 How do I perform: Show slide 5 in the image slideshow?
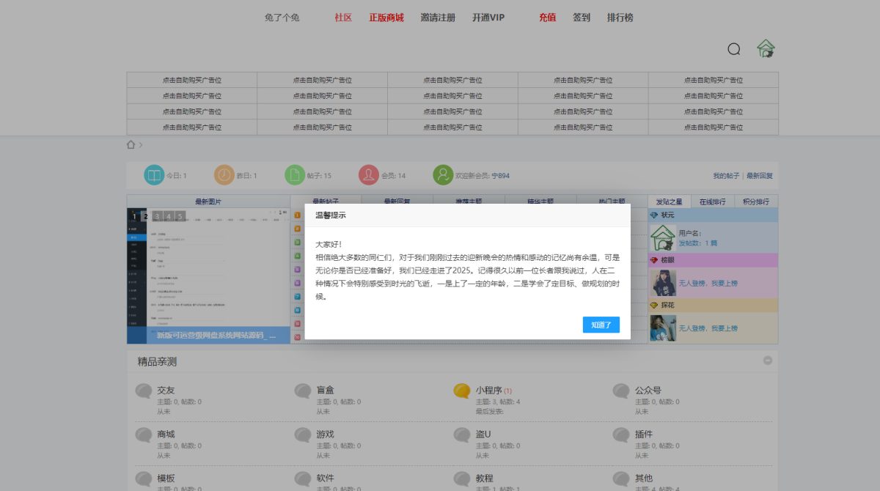coord(180,216)
